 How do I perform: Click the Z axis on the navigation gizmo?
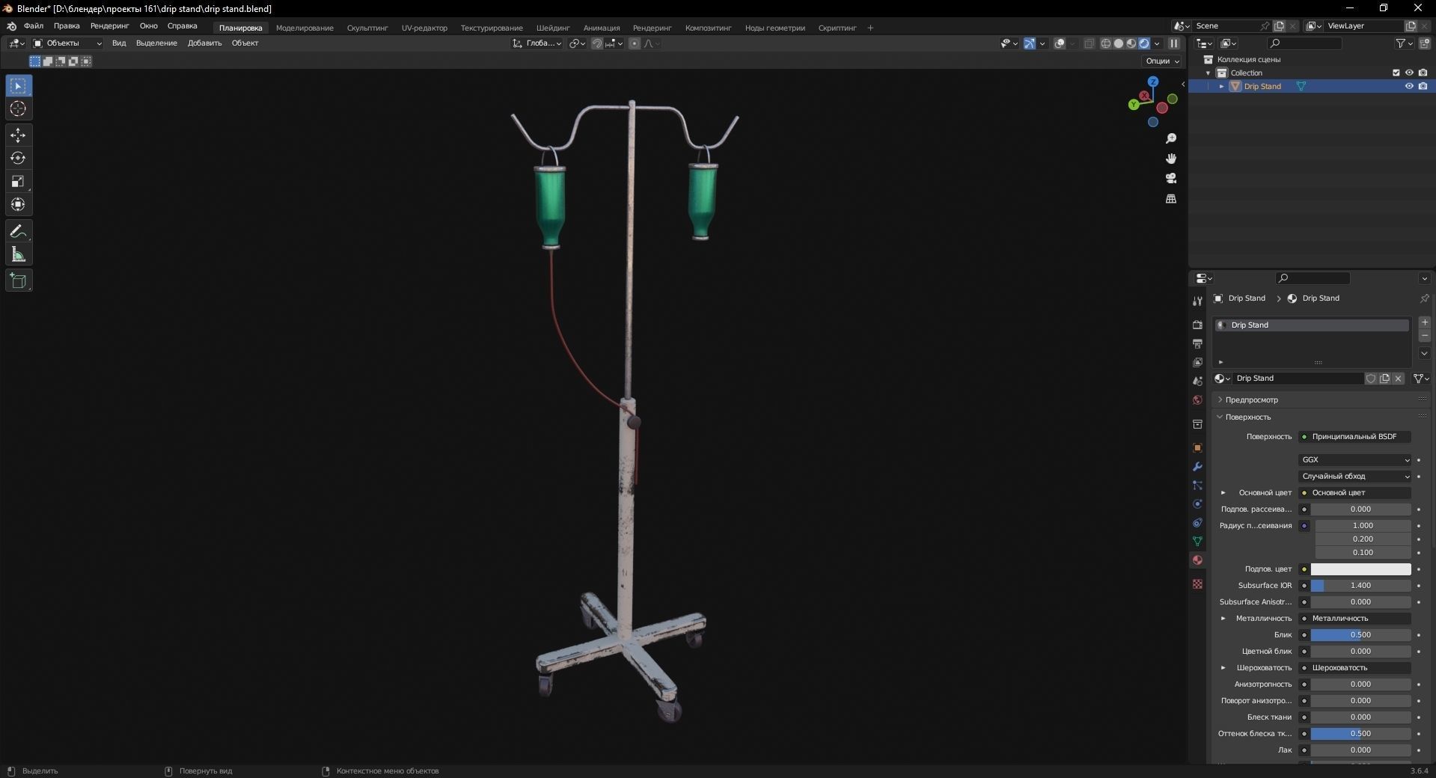coord(1153,82)
